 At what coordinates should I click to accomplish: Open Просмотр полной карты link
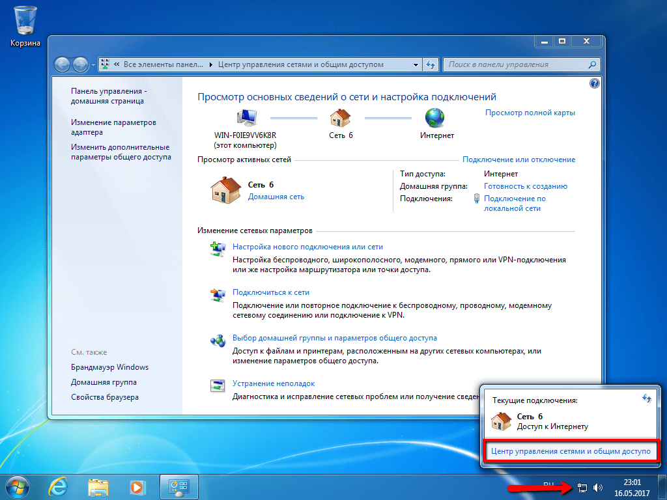point(530,113)
